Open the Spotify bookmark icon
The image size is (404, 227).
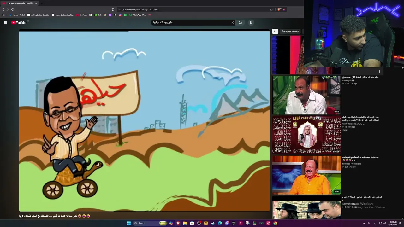pyautogui.click(x=125, y=15)
